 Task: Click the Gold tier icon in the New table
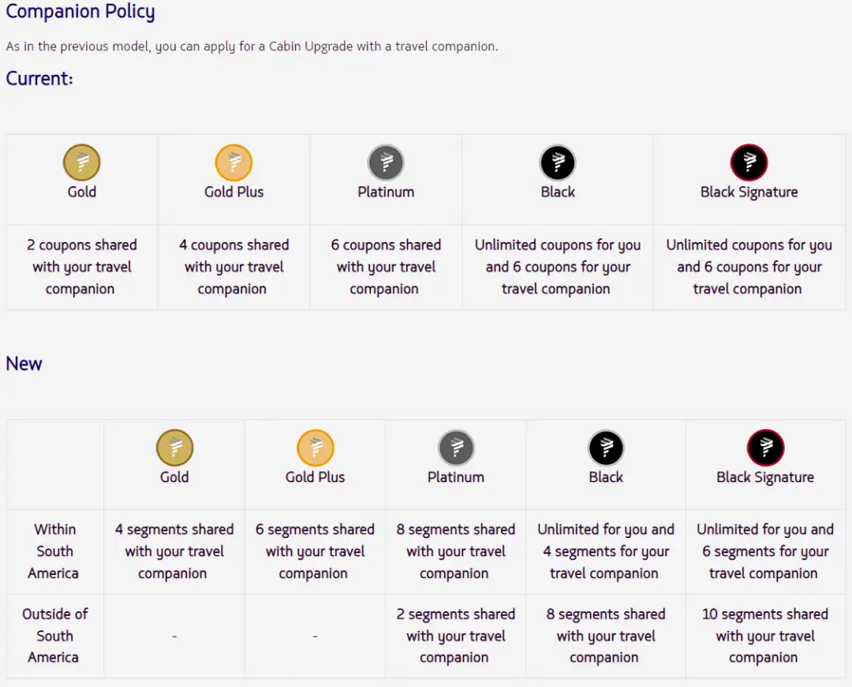click(174, 448)
